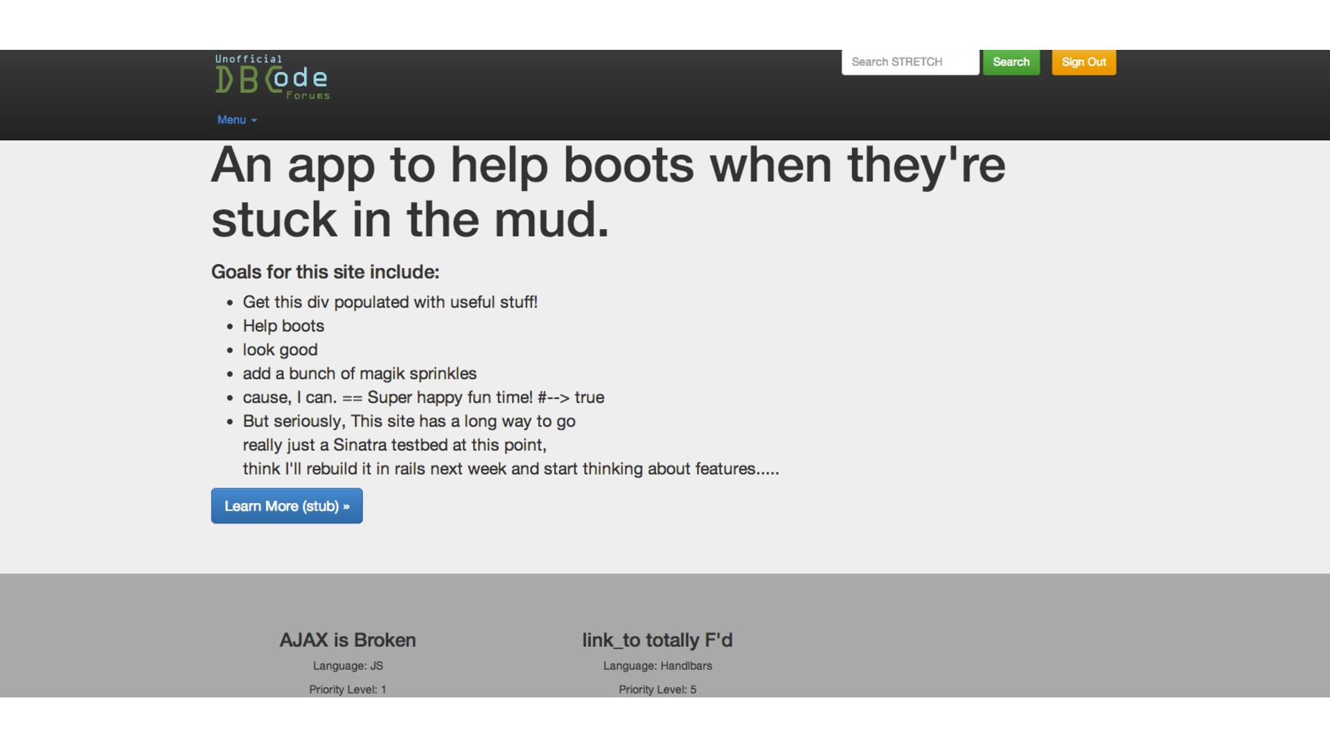The image size is (1330, 748).
Task: Click the Language: JS label
Action: pos(348,666)
